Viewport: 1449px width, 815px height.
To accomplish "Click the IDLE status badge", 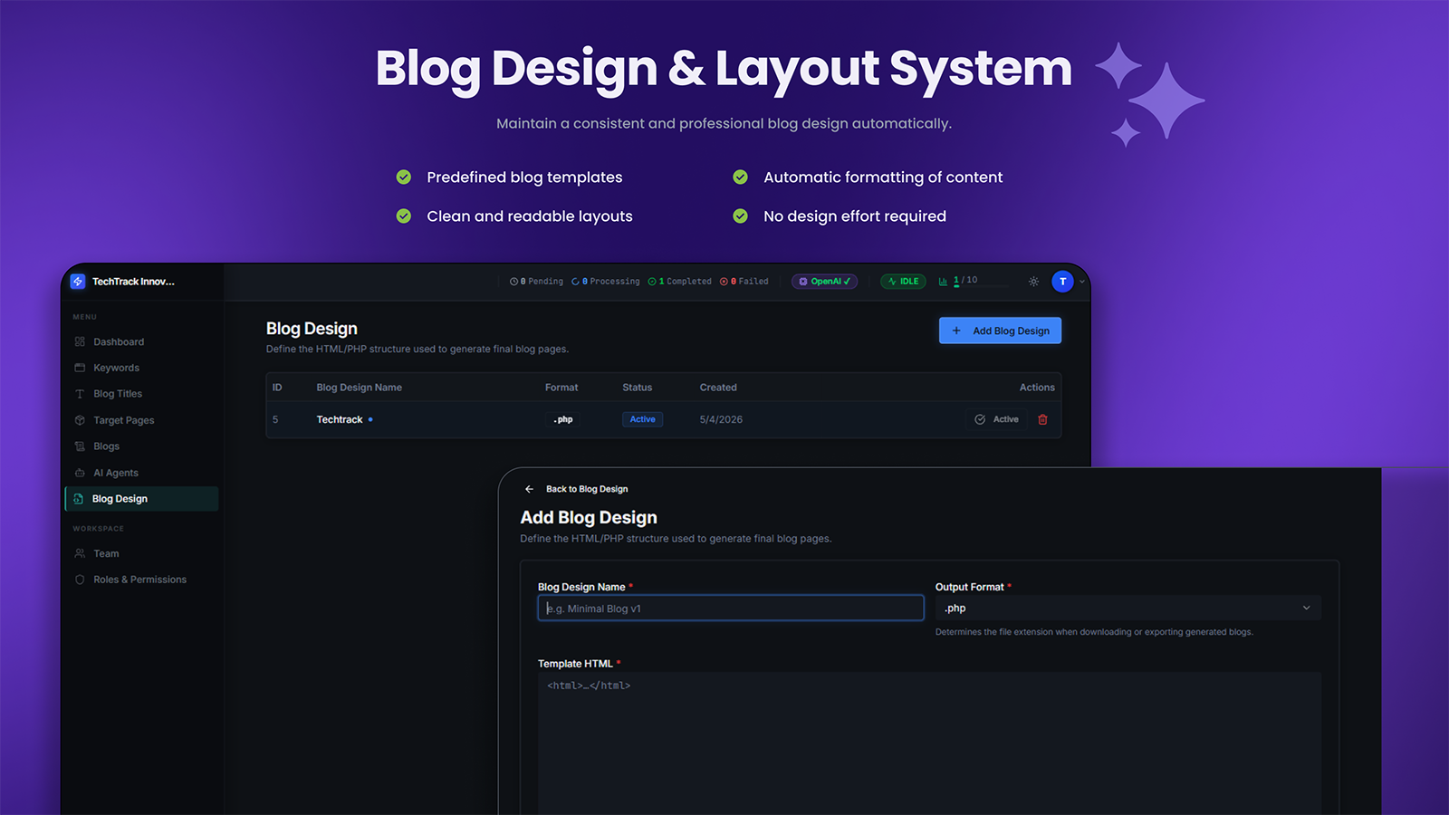I will (x=903, y=282).
